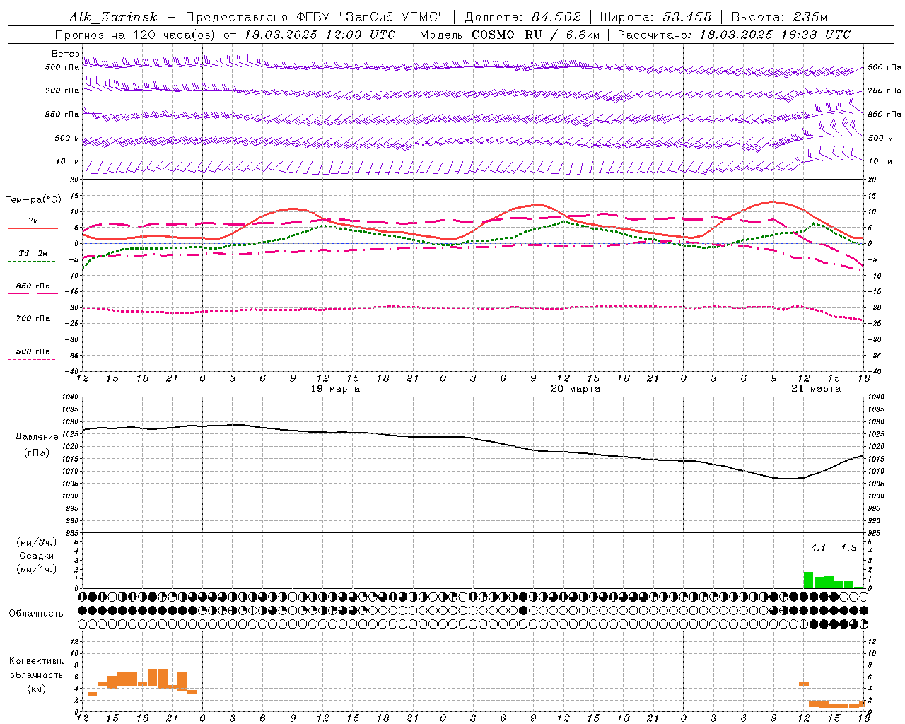Click the Конвективн. convective cloud label
This screenshot has width=905, height=724.
pyautogui.click(x=36, y=661)
